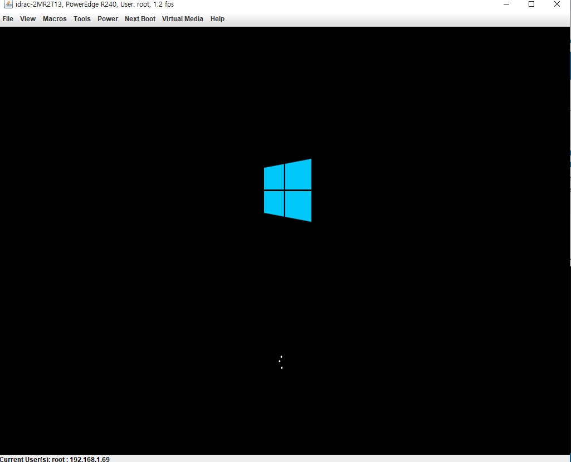Open the Power menu

pos(108,19)
